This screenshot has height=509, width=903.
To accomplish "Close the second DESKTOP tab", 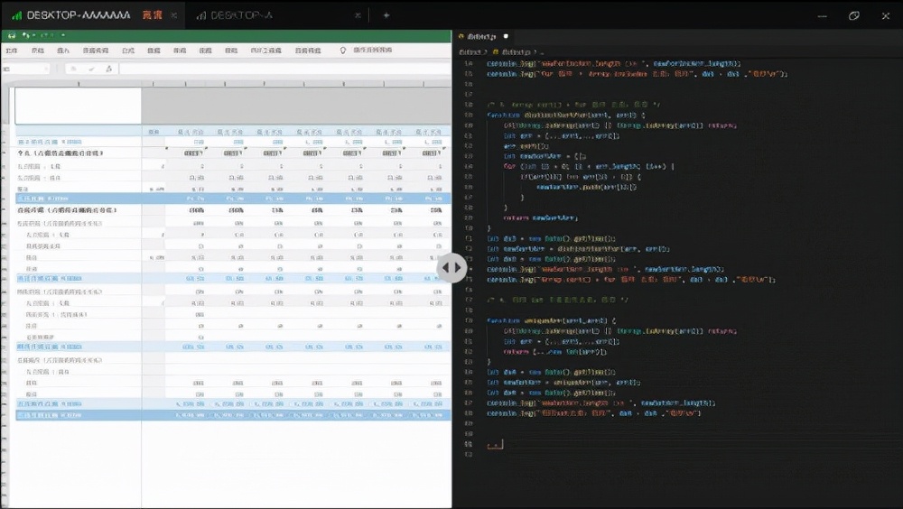I will tap(359, 15).
